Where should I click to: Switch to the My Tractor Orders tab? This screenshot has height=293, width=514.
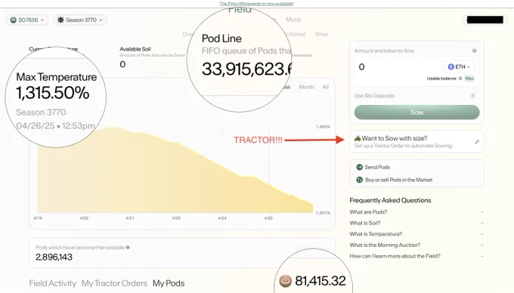pyautogui.click(x=114, y=283)
